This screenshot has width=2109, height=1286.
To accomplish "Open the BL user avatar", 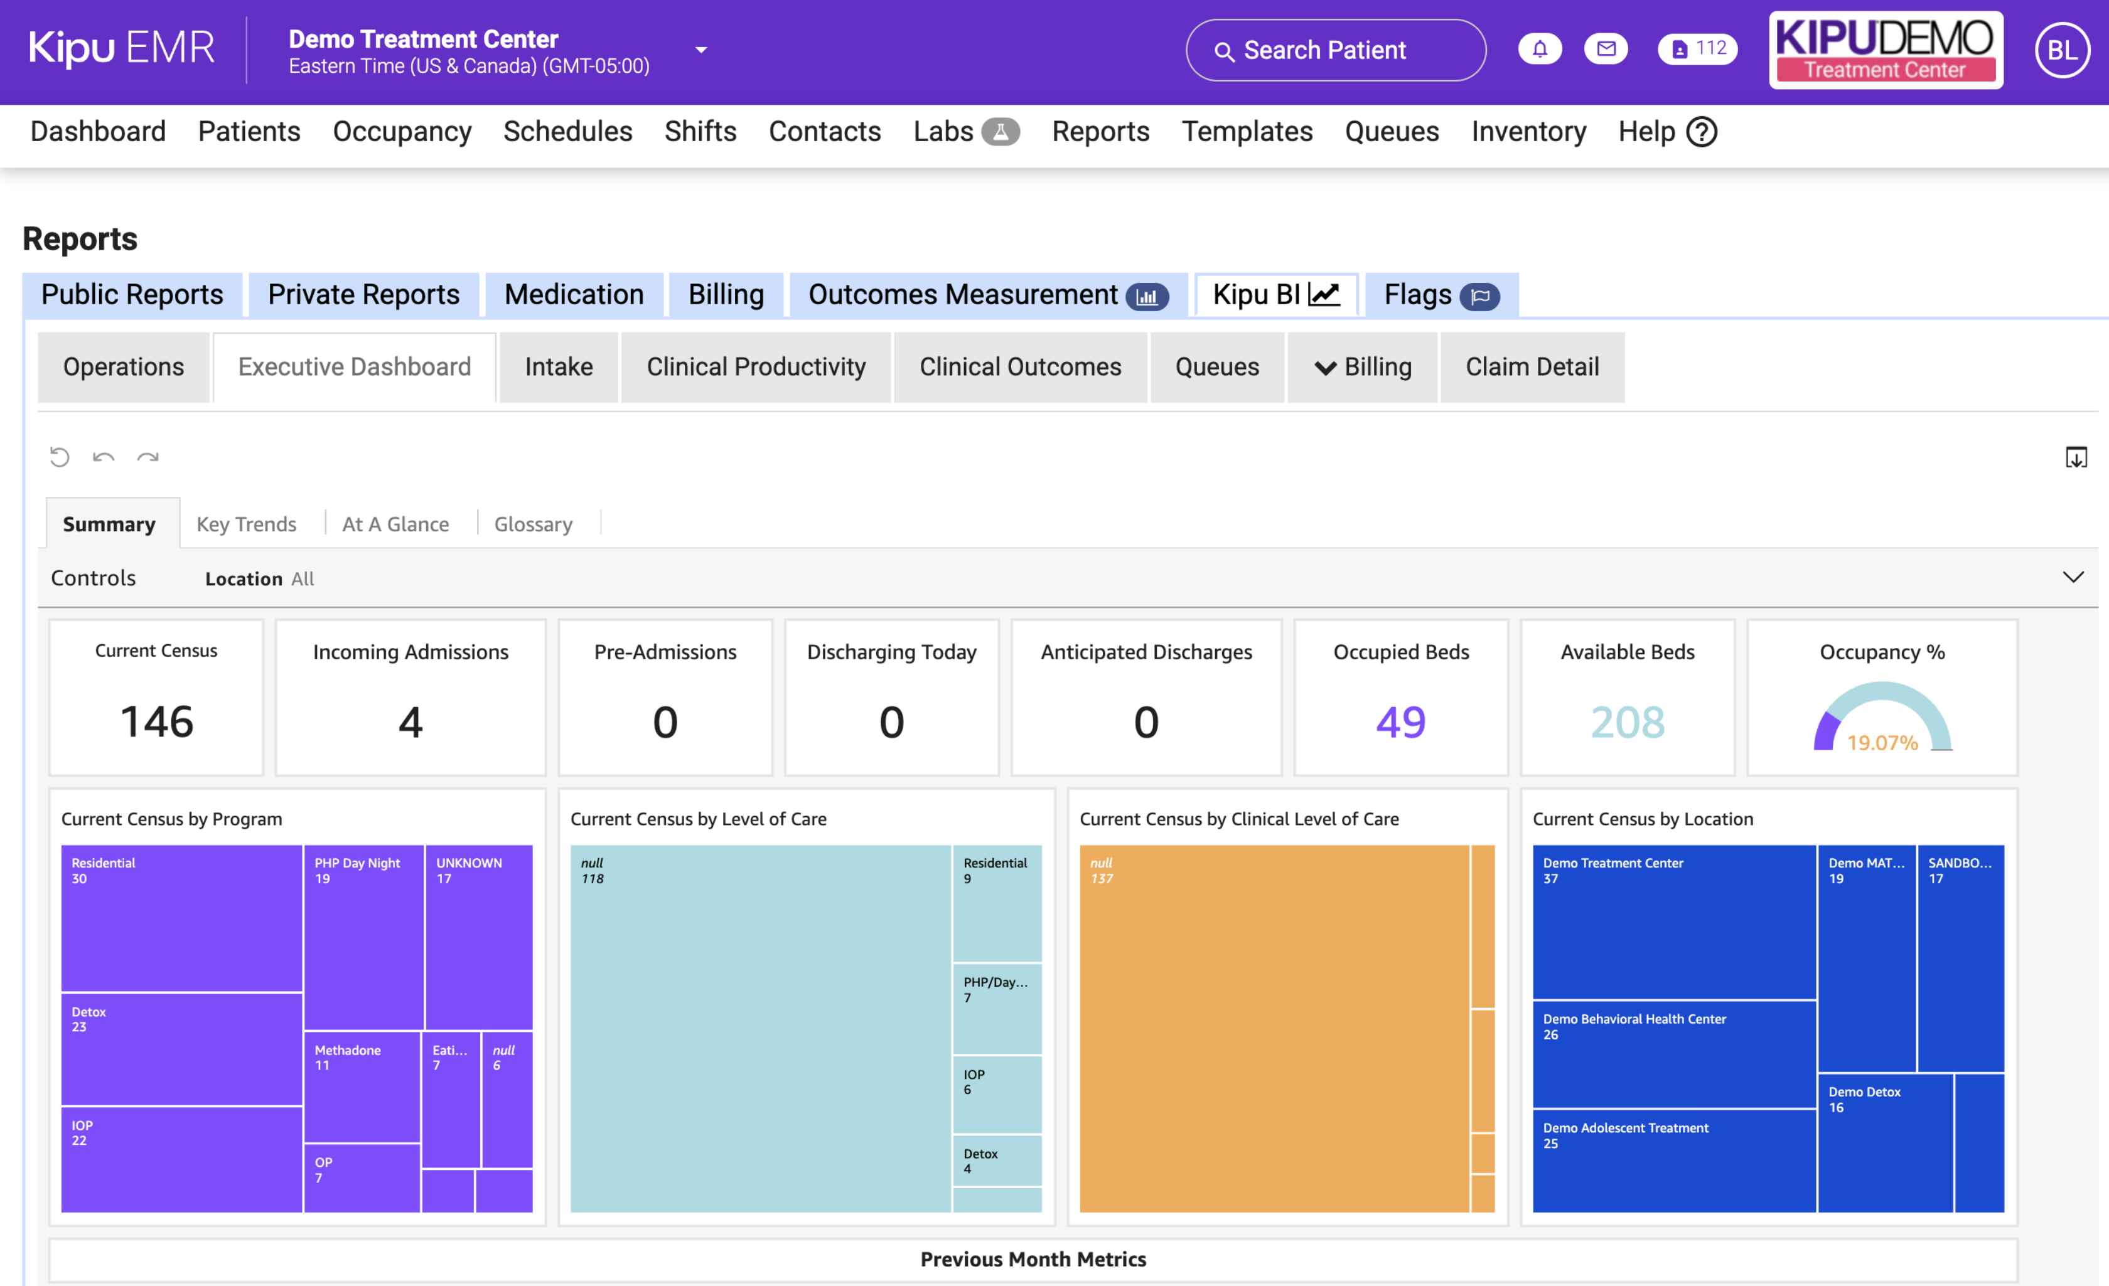I will coord(2062,50).
